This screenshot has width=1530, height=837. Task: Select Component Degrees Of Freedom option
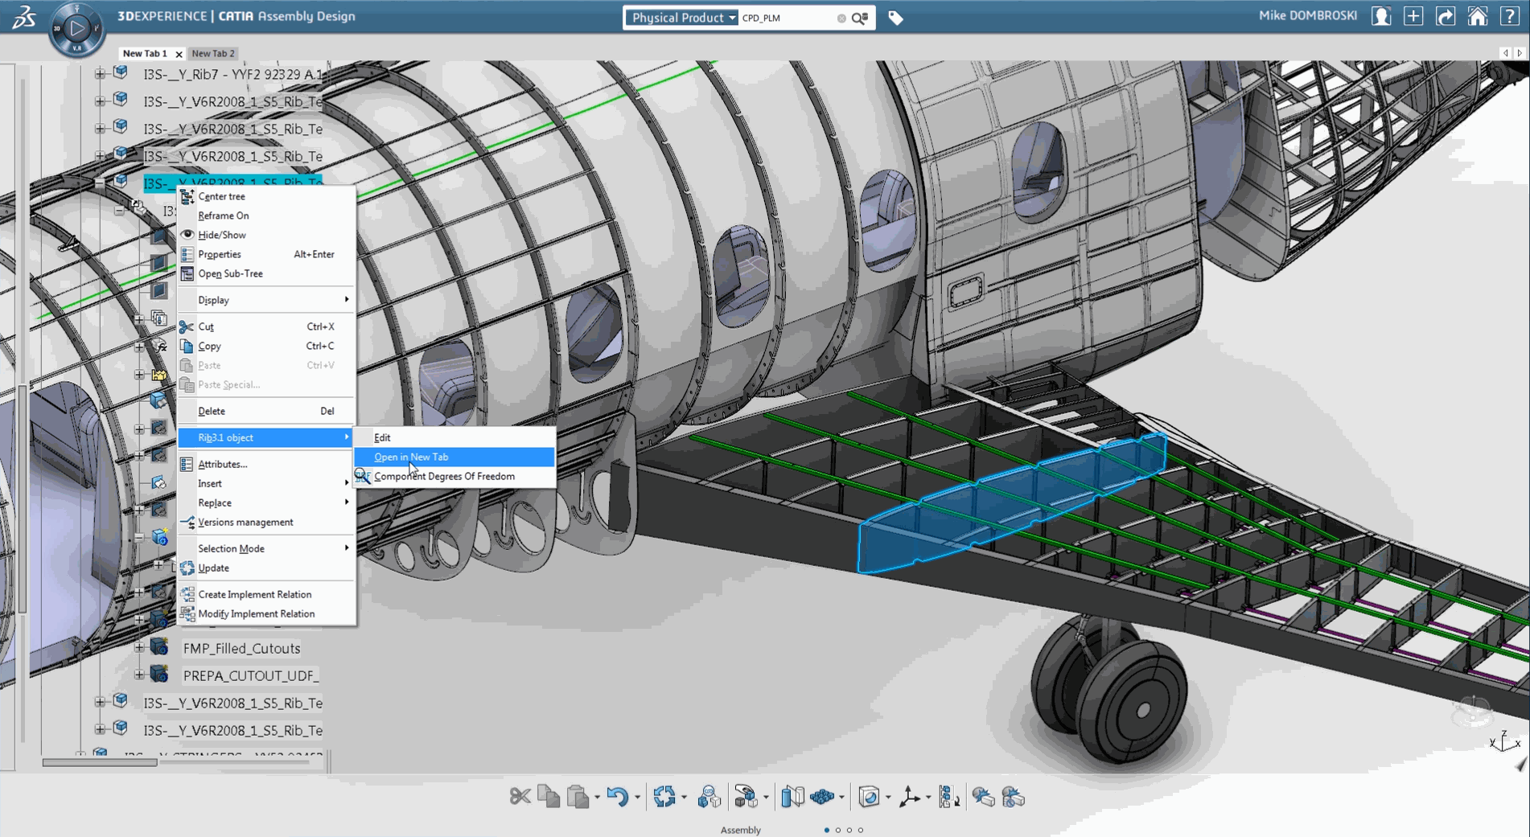coord(445,476)
